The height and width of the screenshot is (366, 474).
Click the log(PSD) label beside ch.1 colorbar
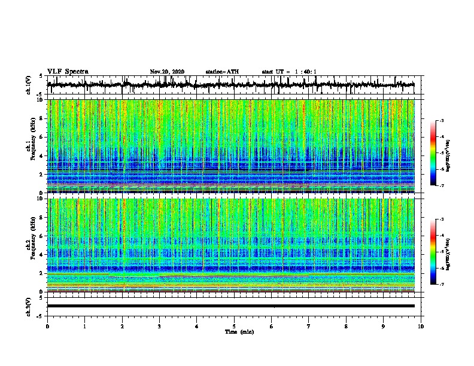point(448,156)
